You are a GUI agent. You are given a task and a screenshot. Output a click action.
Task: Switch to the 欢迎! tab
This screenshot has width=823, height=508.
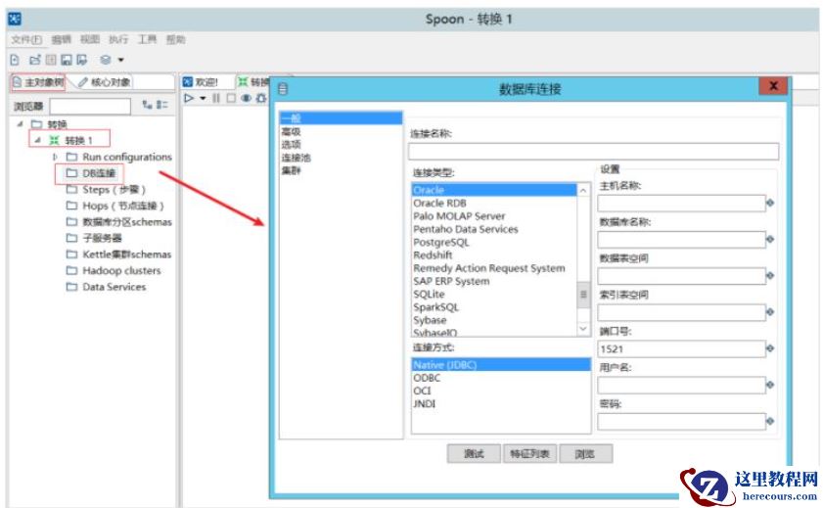click(x=201, y=82)
